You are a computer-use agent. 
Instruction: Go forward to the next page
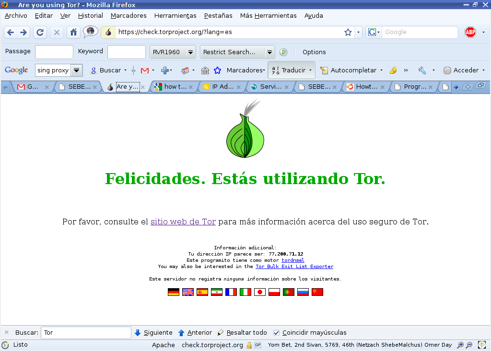click(x=23, y=32)
